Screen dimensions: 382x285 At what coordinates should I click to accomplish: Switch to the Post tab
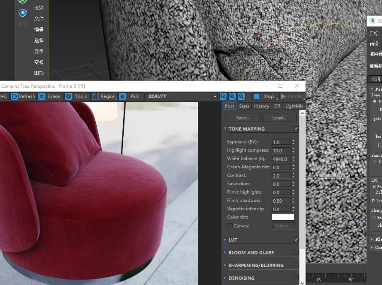pyautogui.click(x=229, y=106)
